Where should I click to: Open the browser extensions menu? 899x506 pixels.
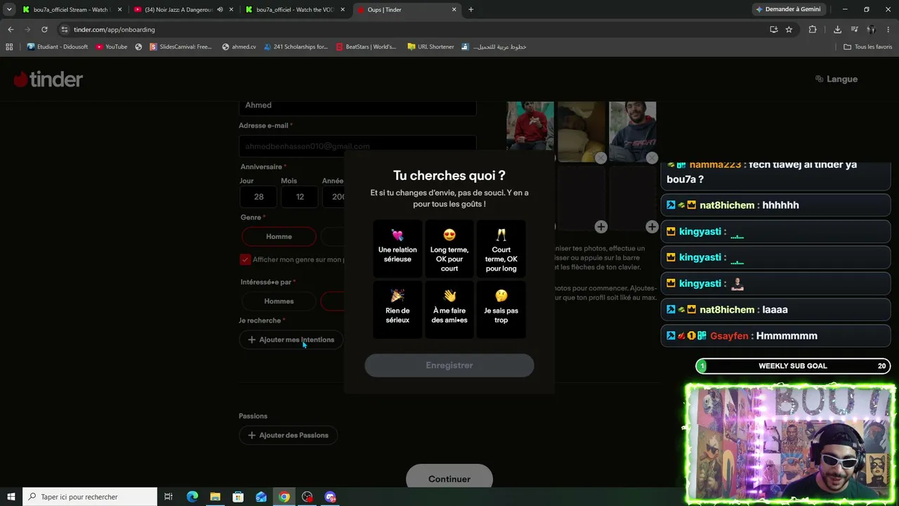tap(813, 30)
